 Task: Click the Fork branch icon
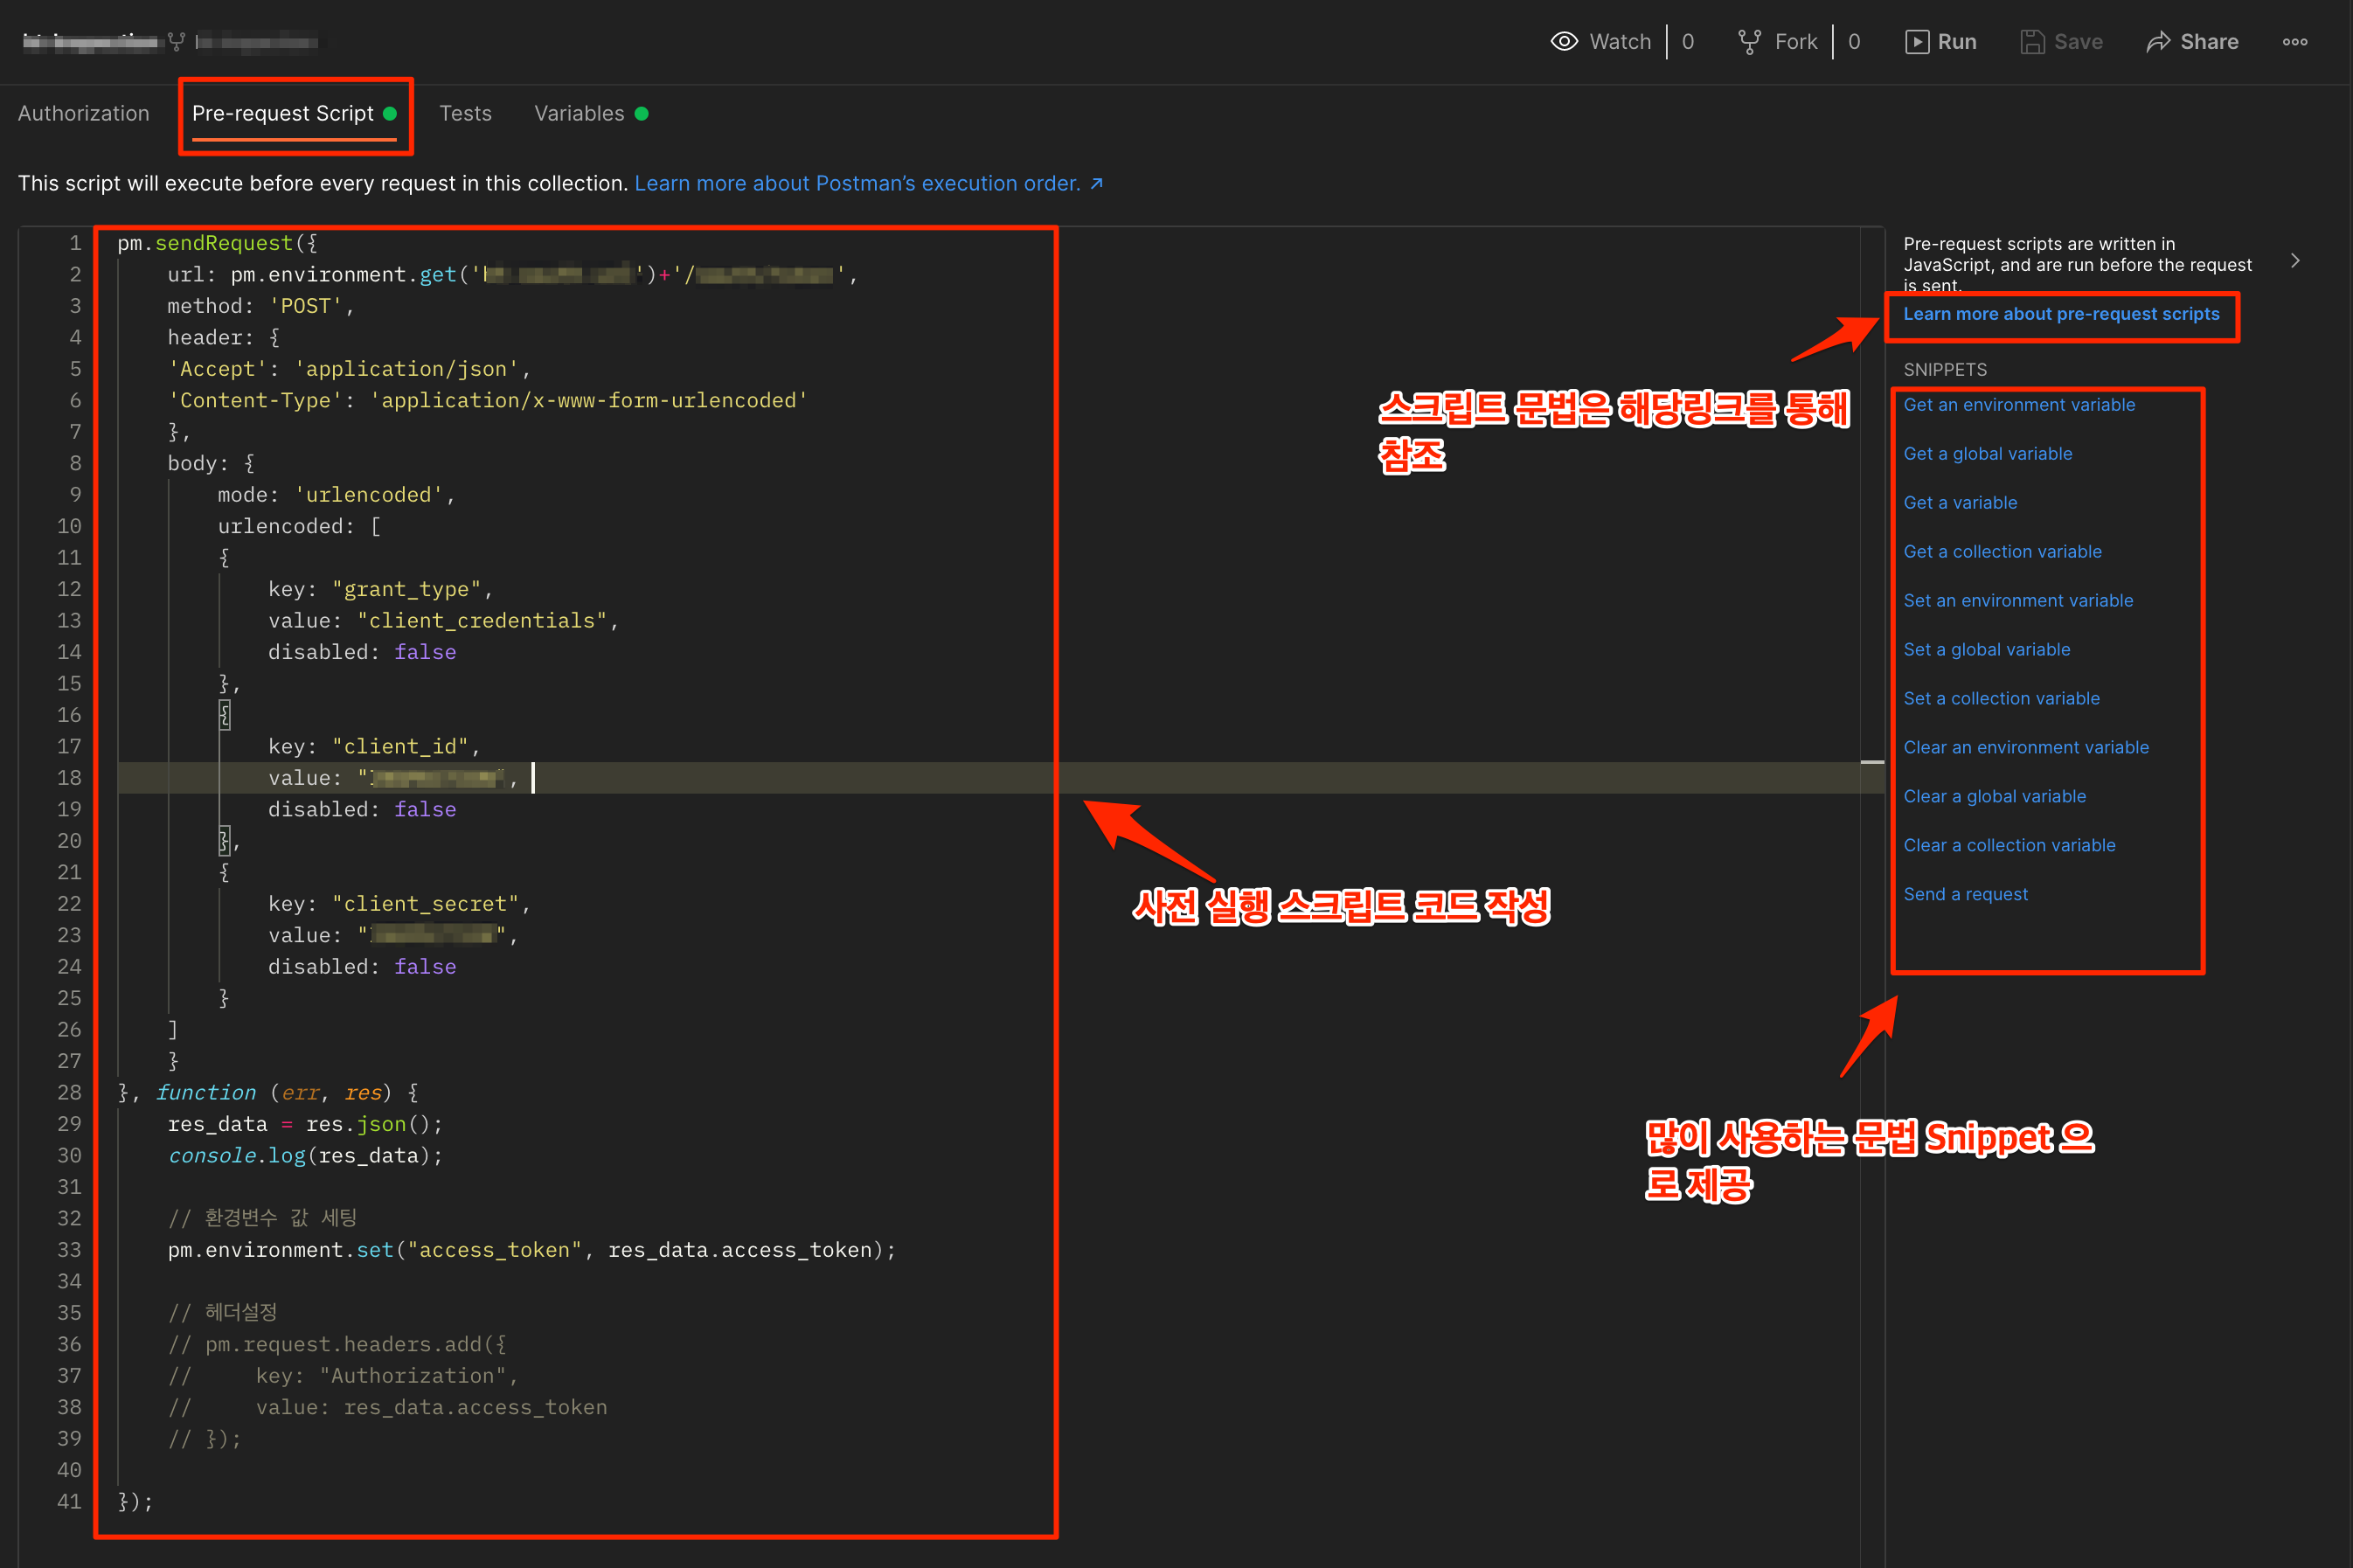click(x=1749, y=41)
